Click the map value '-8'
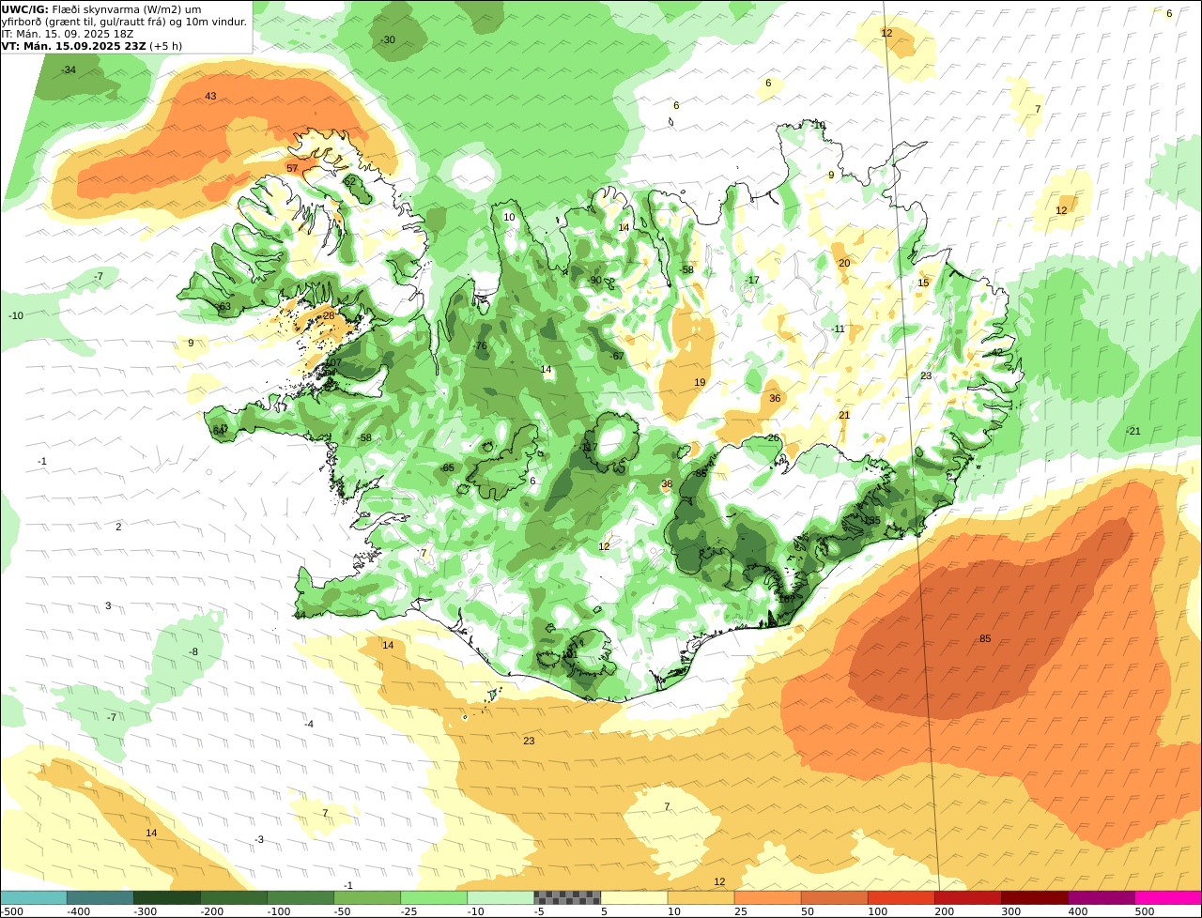1202x918 pixels. (x=193, y=652)
